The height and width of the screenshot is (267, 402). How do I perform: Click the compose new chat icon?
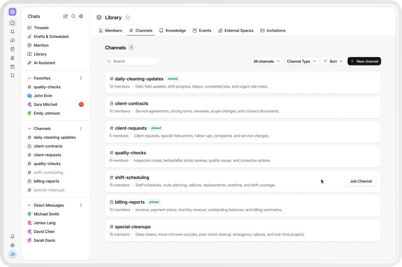pos(65,16)
